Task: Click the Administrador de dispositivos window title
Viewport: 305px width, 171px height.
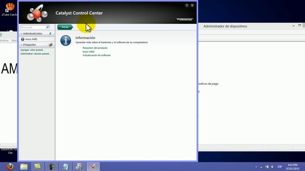Action: pyautogui.click(x=225, y=26)
